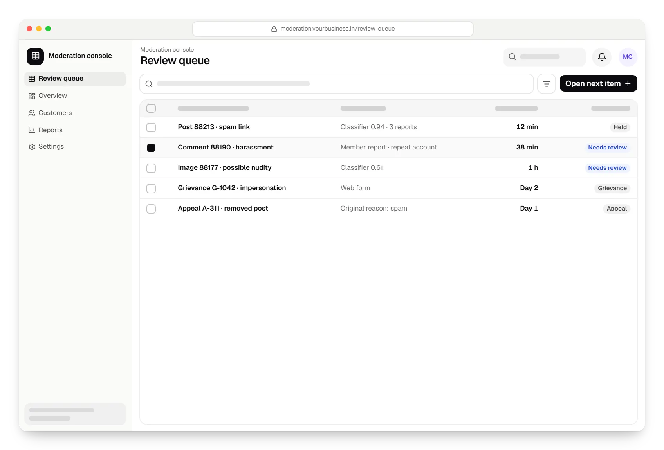This screenshot has width=664, height=450.
Task: Click the sidebar footer account card
Action: 75,414
